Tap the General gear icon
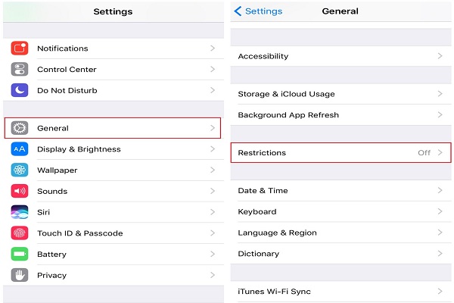 tap(20, 128)
